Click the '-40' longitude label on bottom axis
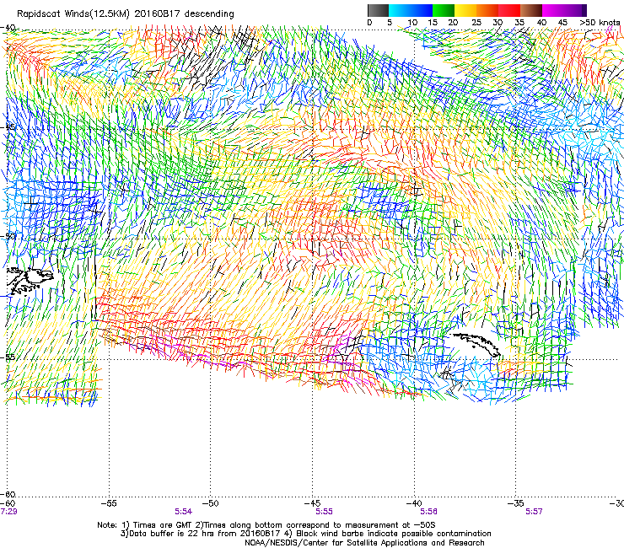Screen dimensions: 624x548 414,503
